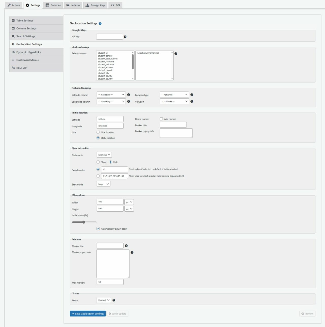Switch to the Columns tab
Viewport: 325px width, 327px height.
click(x=53, y=5)
